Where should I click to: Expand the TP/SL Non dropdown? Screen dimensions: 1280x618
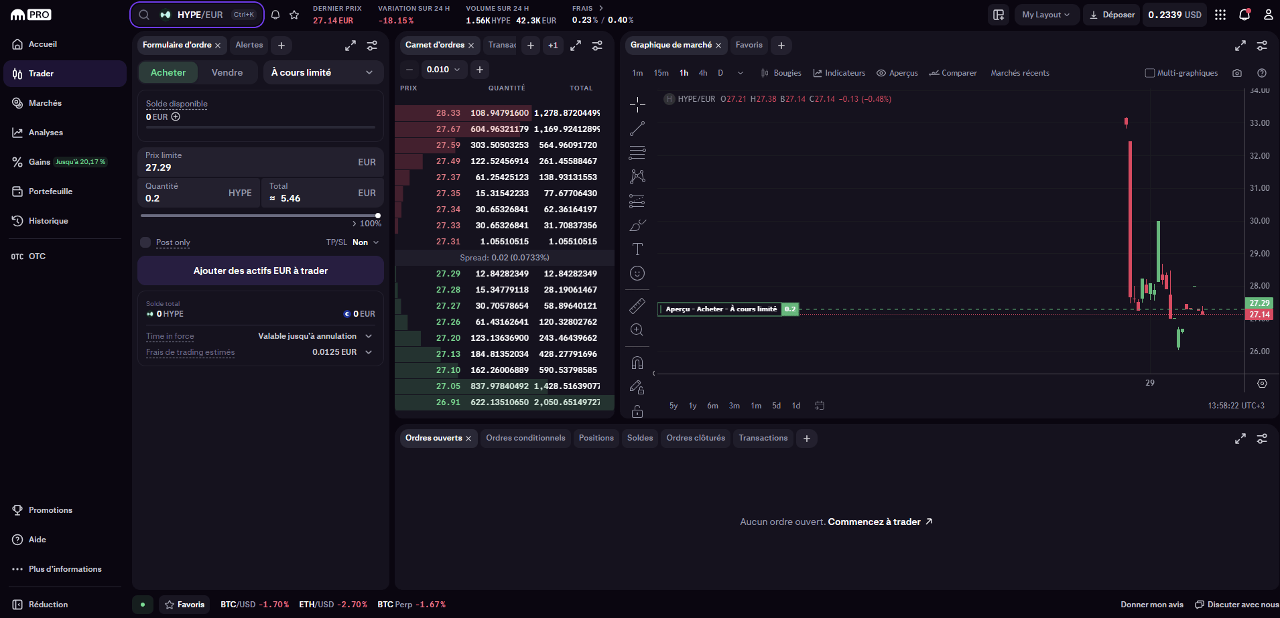click(x=363, y=242)
